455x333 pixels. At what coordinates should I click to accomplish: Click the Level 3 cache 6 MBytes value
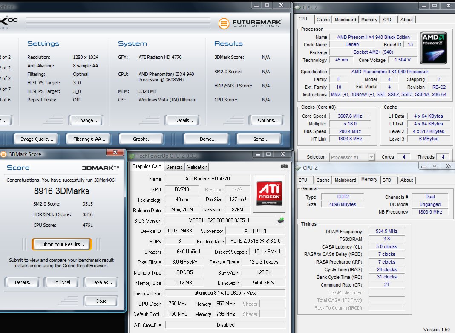(429, 139)
